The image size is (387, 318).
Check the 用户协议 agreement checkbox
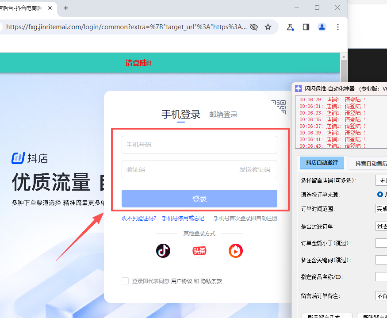pyautogui.click(x=125, y=281)
